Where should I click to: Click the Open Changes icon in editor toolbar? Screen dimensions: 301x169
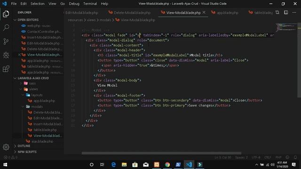[x=277, y=13]
